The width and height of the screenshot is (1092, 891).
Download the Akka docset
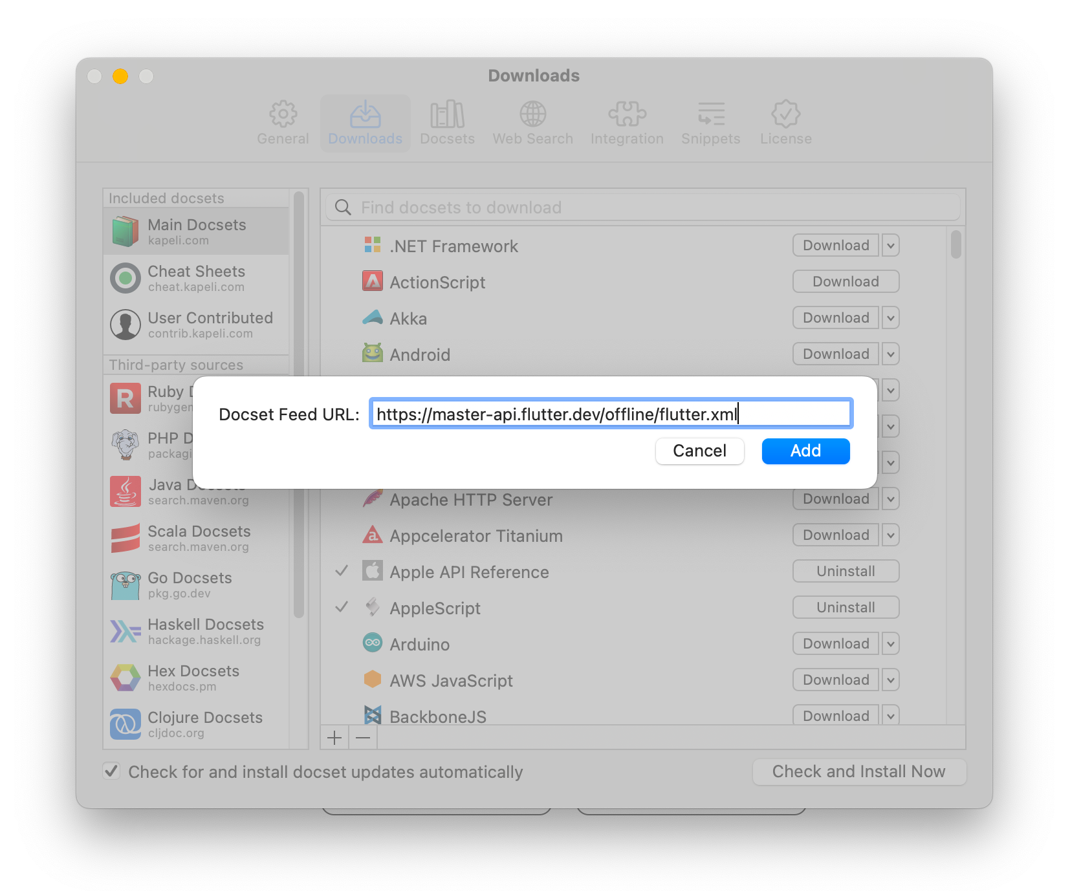pyautogui.click(x=836, y=317)
